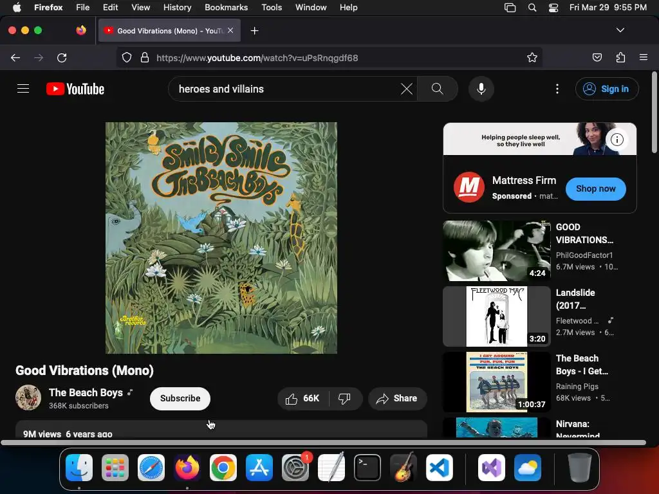The height and width of the screenshot is (494, 659).
Task: Open the Firefox application hamburger menu
Action: 644,57
